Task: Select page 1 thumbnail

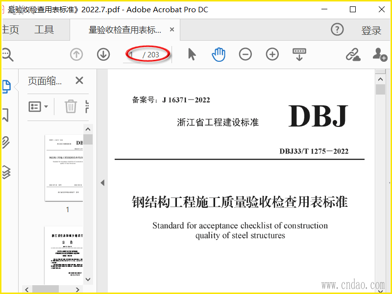Action: (x=64, y=168)
